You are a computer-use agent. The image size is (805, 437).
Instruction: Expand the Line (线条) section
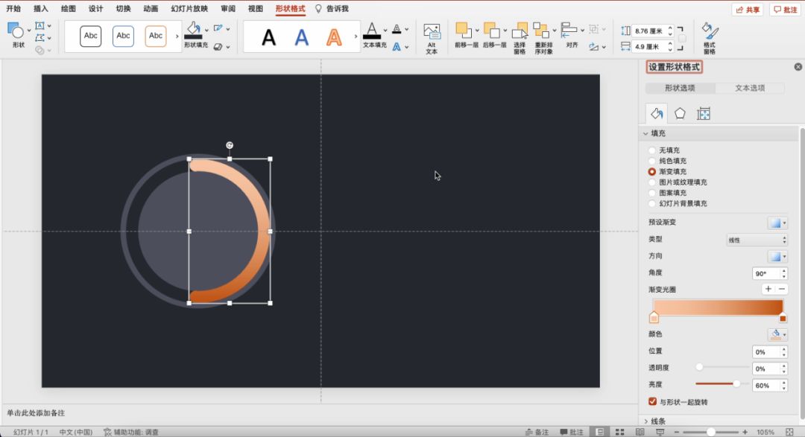(657, 421)
